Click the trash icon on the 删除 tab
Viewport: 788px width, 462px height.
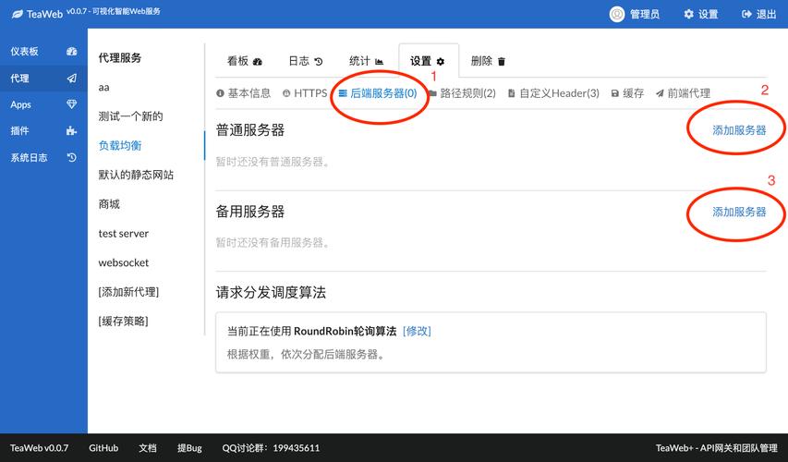501,61
